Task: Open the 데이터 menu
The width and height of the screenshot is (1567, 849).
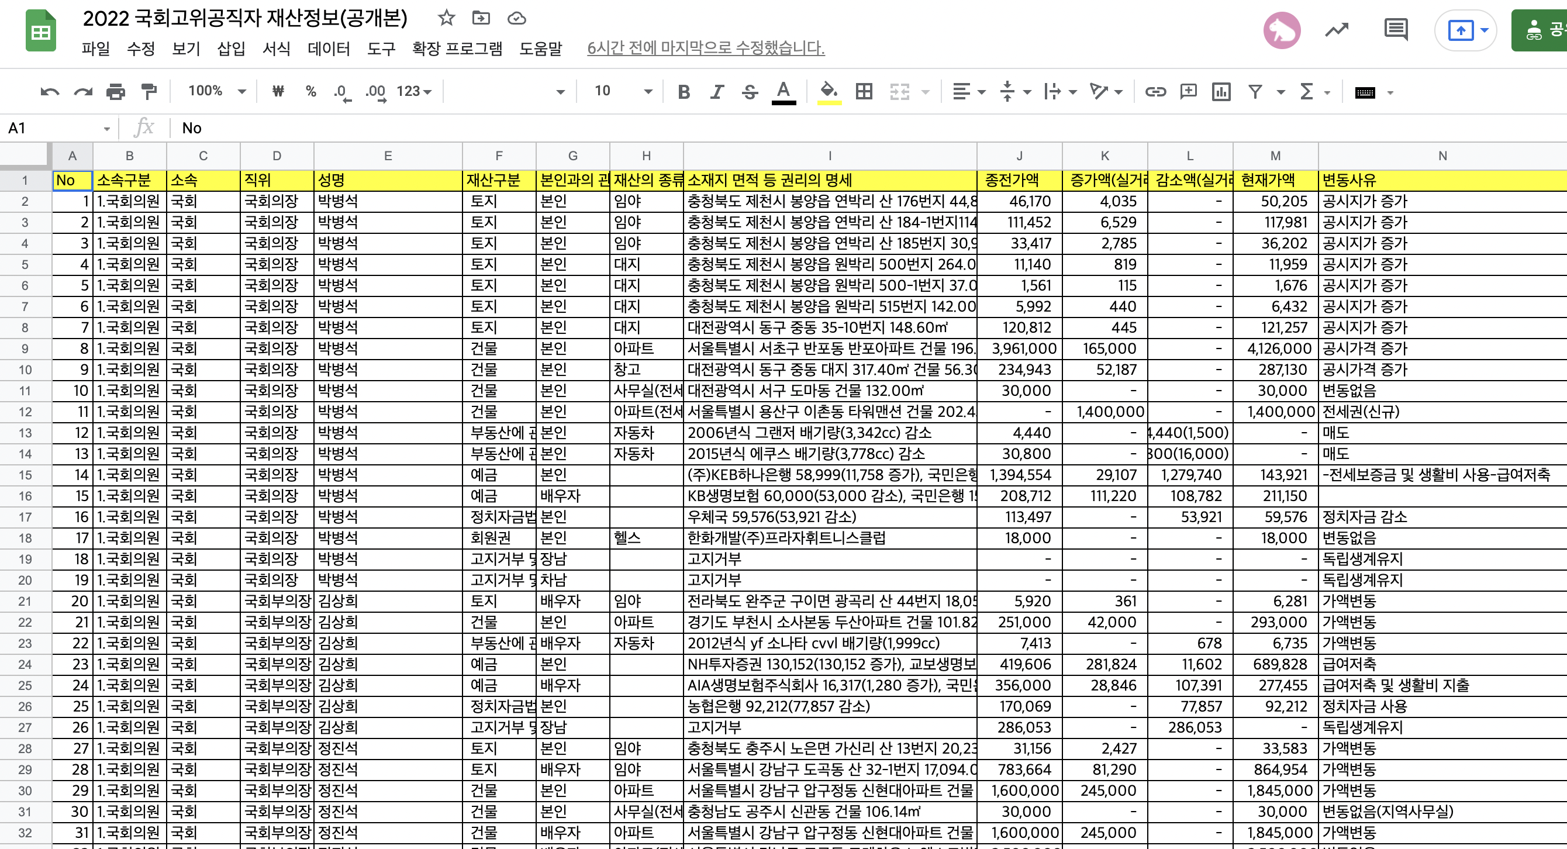Action: [329, 48]
